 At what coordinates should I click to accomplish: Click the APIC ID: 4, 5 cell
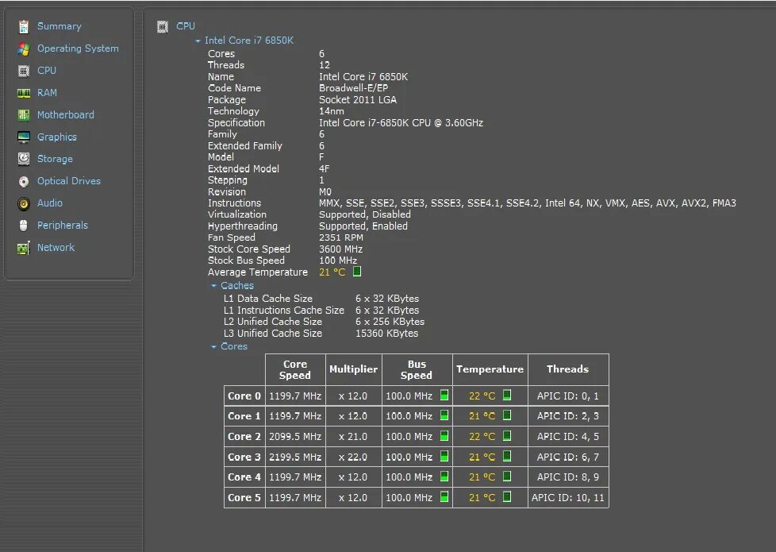(568, 437)
